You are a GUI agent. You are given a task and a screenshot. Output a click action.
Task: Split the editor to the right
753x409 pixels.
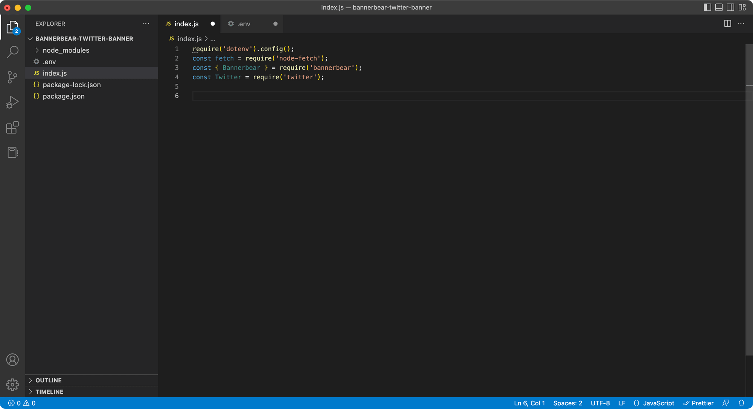coord(727,24)
